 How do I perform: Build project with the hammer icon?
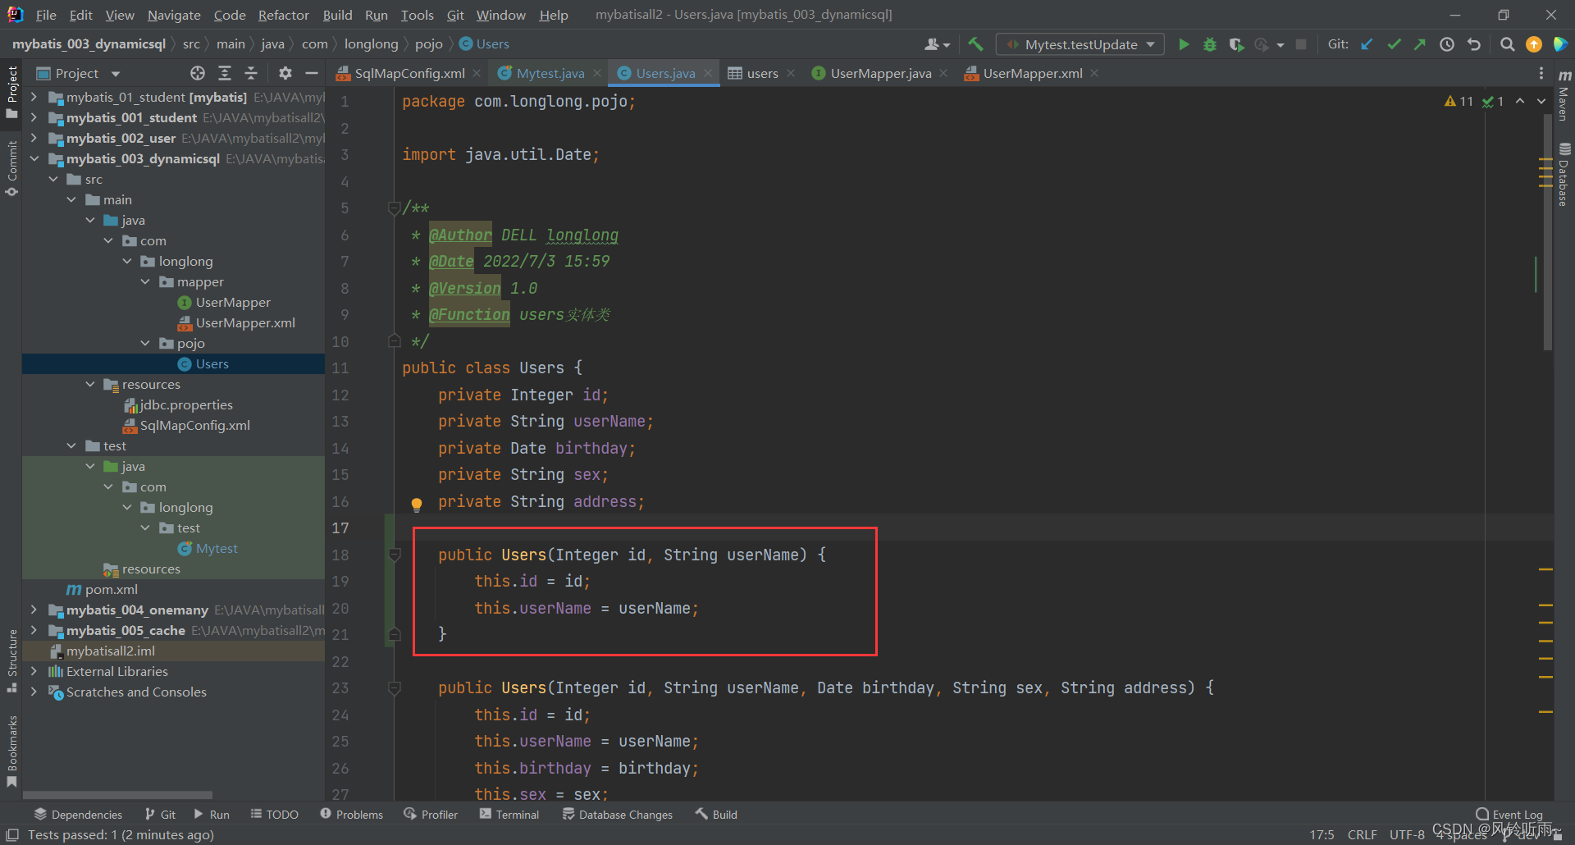(975, 44)
